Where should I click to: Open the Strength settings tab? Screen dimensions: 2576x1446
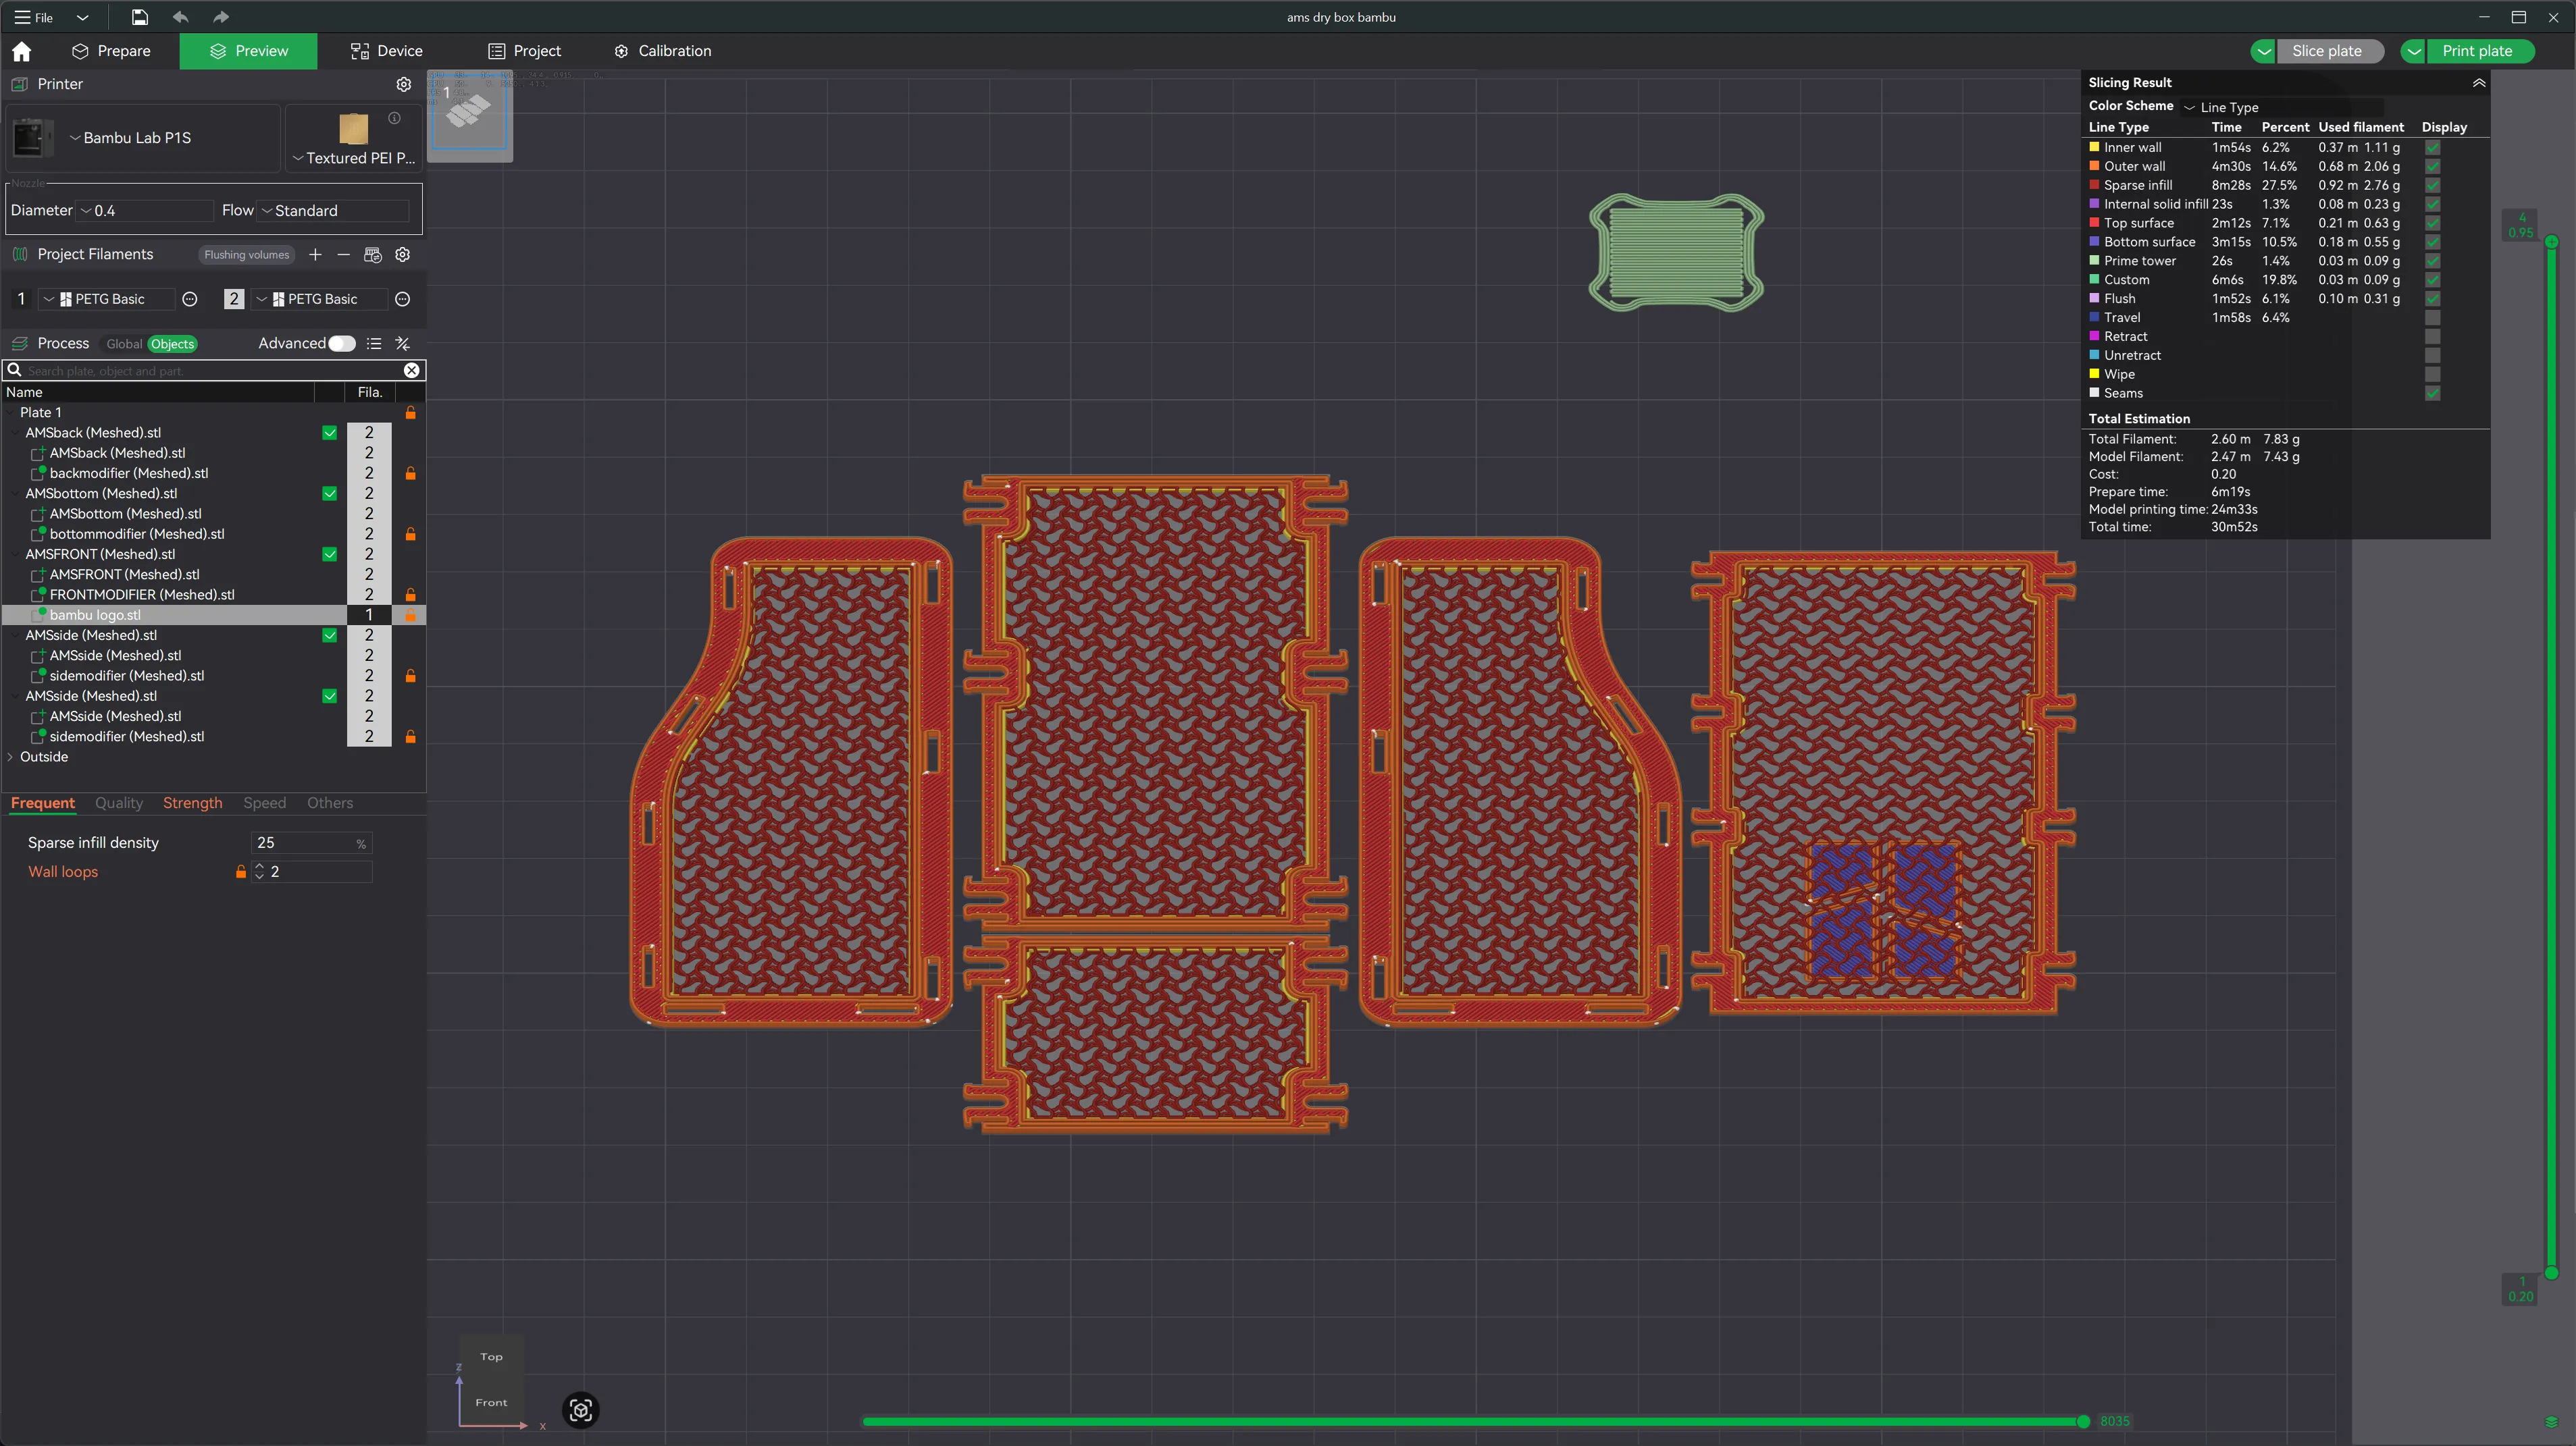[192, 803]
